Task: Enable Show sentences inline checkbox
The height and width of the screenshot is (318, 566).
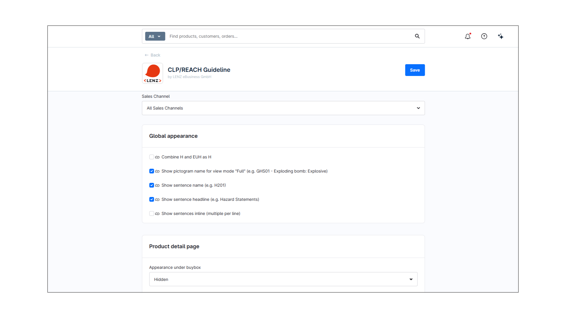Action: pos(152,213)
